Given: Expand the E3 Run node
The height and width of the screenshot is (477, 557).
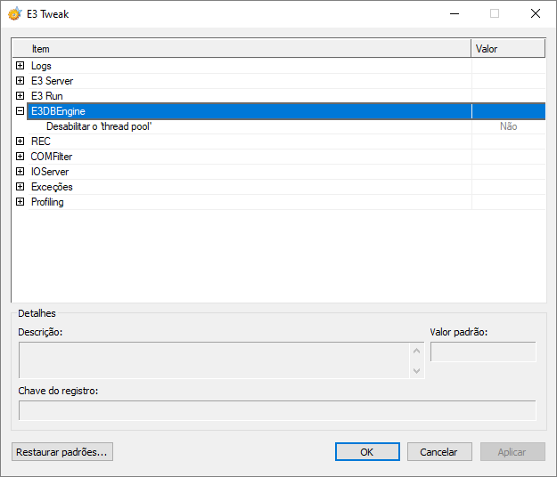Looking at the screenshot, I should pyautogui.click(x=20, y=96).
